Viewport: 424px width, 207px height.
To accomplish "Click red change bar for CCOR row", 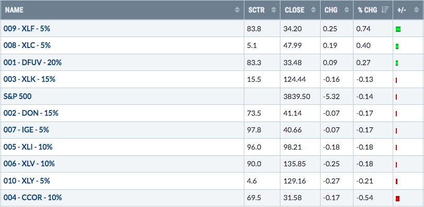I will [397, 199].
